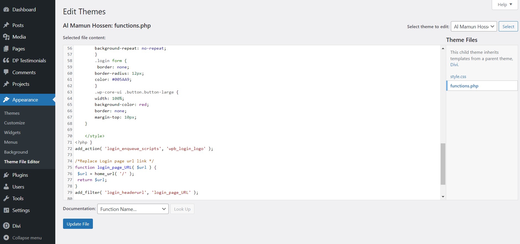Screen dimensions: 520x244
Task: Click the code editor scroll up arrow
Action: pos(443,49)
